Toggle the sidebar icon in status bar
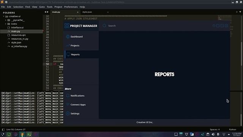The height and width of the screenshot is (137, 243). 3,129
